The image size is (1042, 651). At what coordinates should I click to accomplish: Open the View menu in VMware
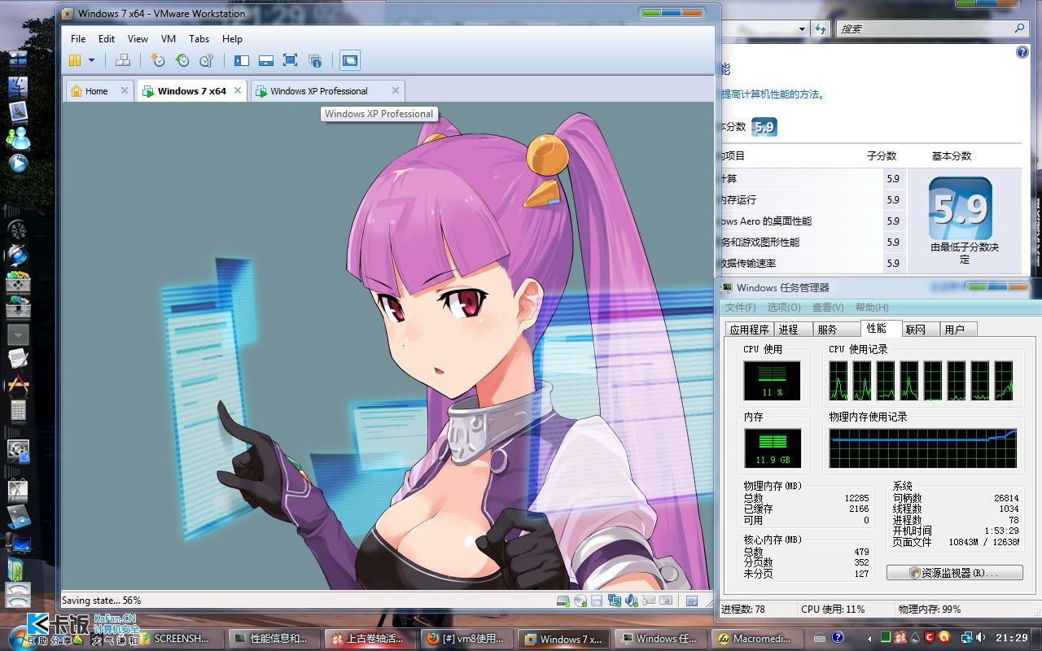click(x=138, y=38)
